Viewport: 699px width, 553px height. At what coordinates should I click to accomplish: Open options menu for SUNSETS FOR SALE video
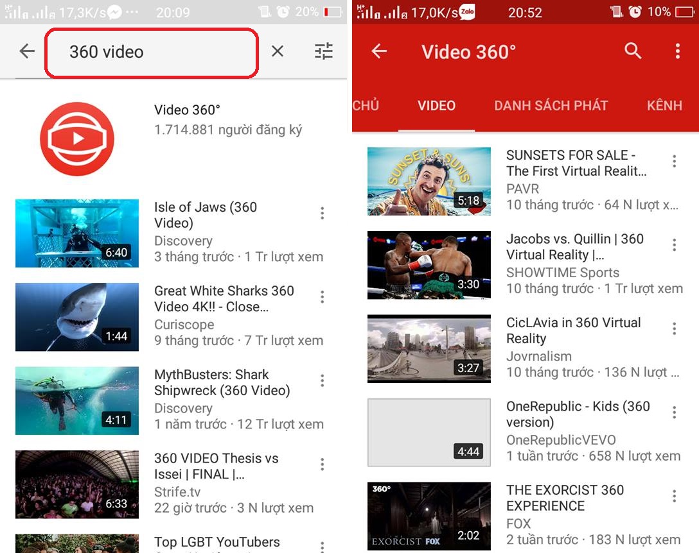coord(674,161)
